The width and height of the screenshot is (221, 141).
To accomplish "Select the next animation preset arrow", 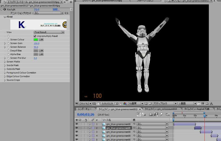I will point(68,13).
